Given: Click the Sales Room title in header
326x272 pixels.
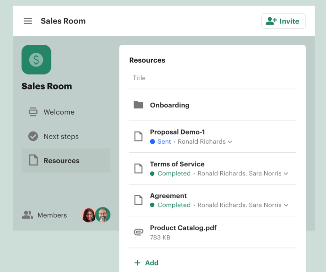Looking at the screenshot, I should 63,21.
